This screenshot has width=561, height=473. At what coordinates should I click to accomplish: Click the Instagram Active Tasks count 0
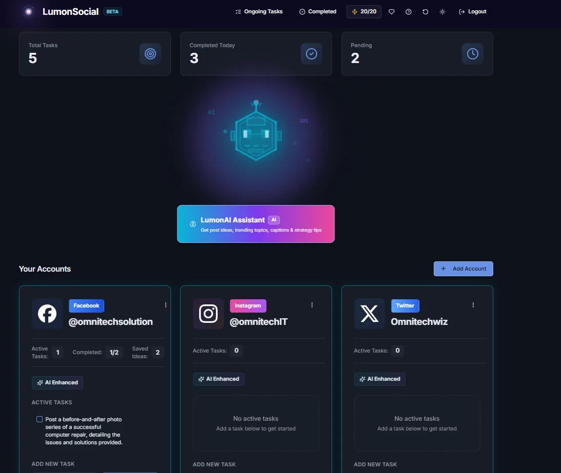[237, 351]
